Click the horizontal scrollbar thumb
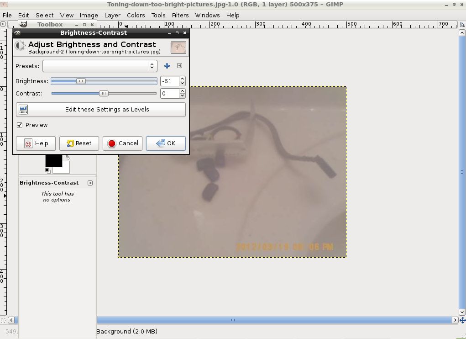 [x=233, y=320]
